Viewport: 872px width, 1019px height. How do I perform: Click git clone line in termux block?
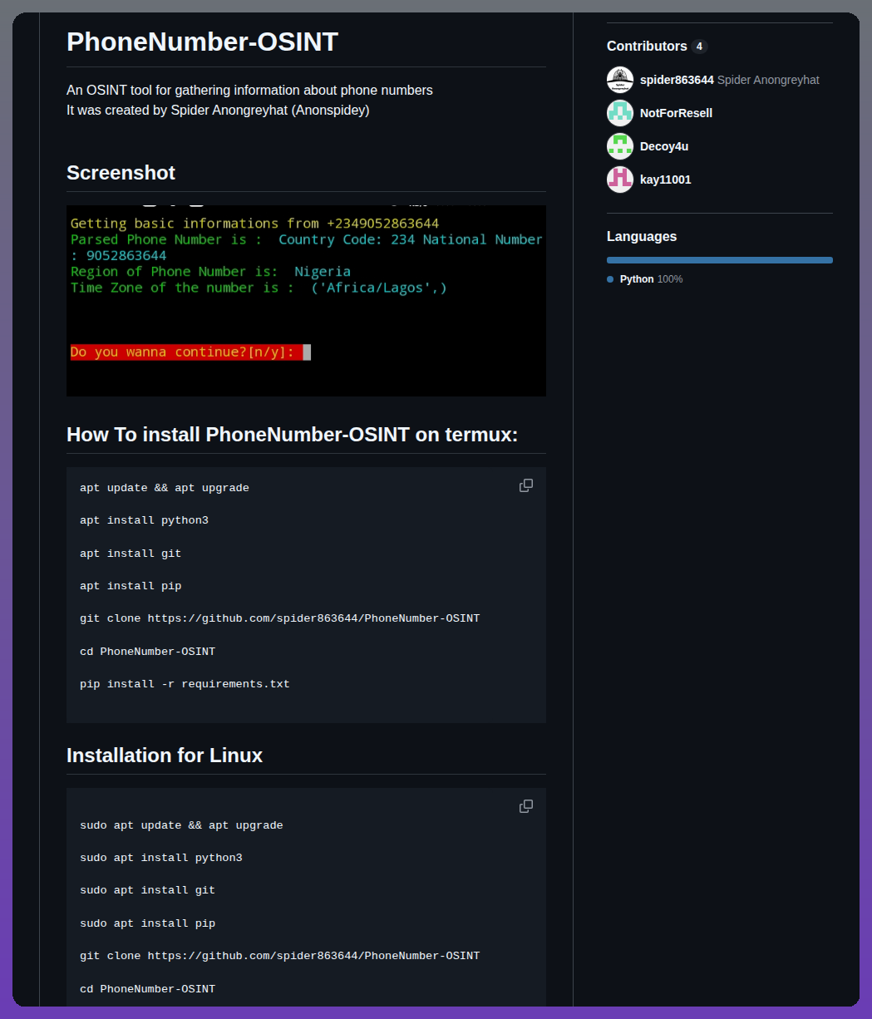[279, 618]
